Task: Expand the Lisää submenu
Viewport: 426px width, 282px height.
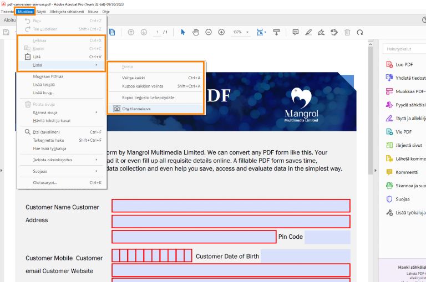Action: point(62,65)
